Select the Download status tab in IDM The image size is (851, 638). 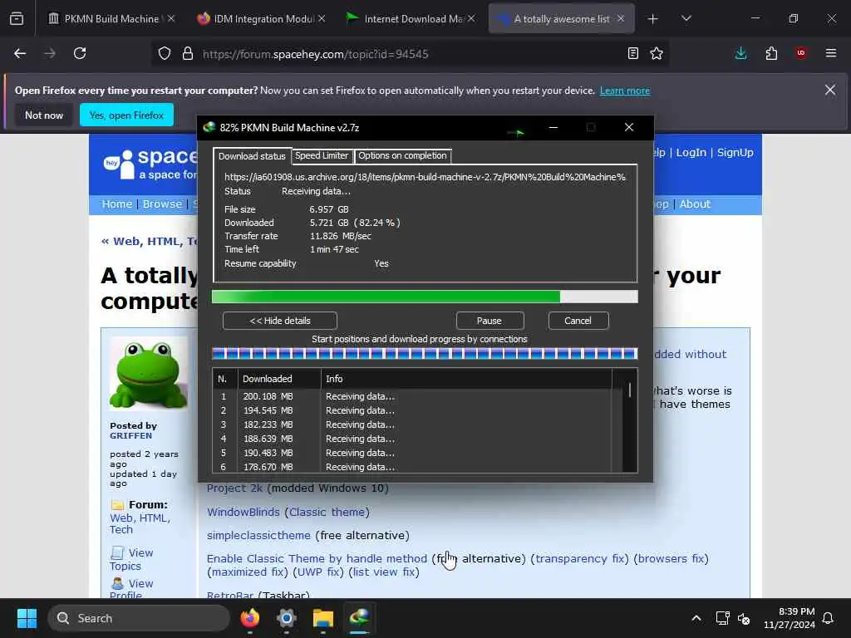pyautogui.click(x=252, y=156)
